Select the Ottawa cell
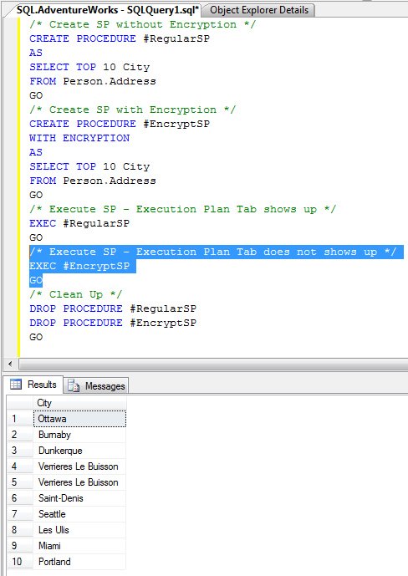 tap(79, 419)
